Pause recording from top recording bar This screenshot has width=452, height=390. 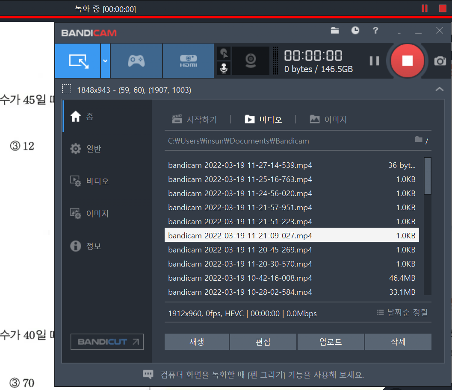coord(424,9)
